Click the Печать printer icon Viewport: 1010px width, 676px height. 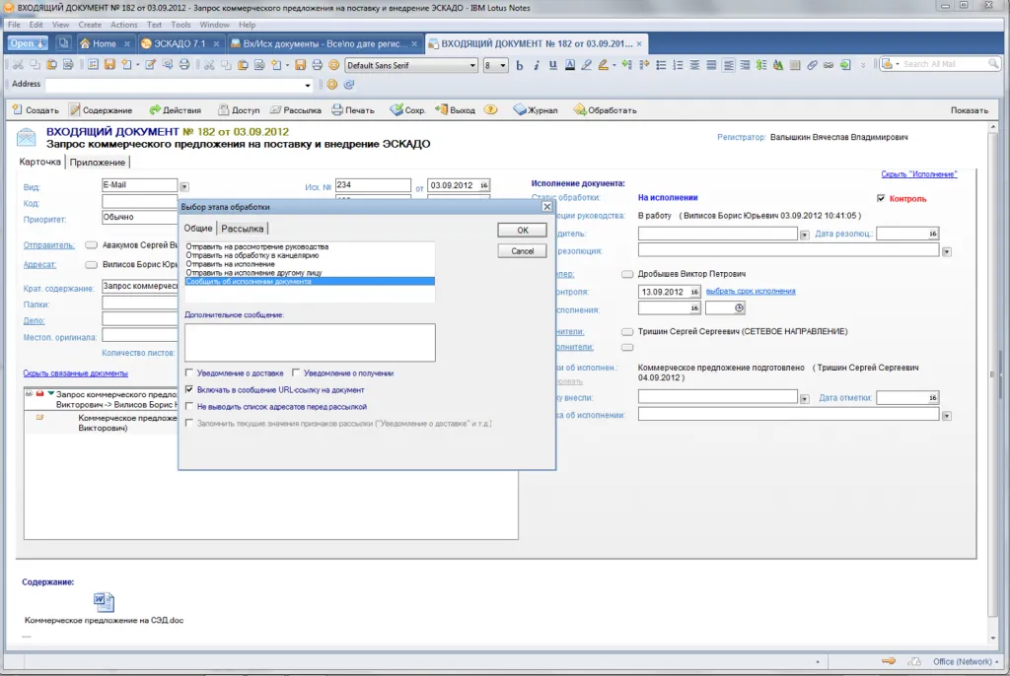coord(336,110)
